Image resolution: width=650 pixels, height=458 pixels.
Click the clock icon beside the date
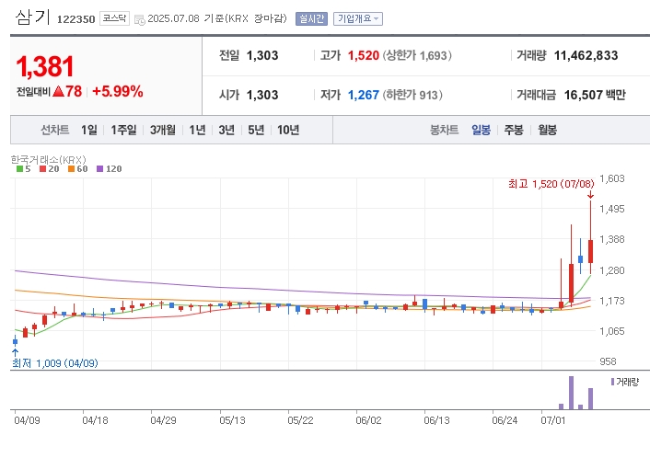[140, 19]
